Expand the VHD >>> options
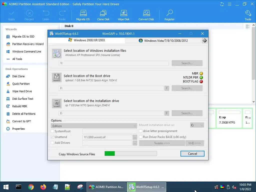 click(194, 143)
